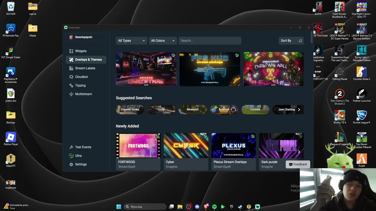Click the Wyszukaj taskbar search box

145,207
